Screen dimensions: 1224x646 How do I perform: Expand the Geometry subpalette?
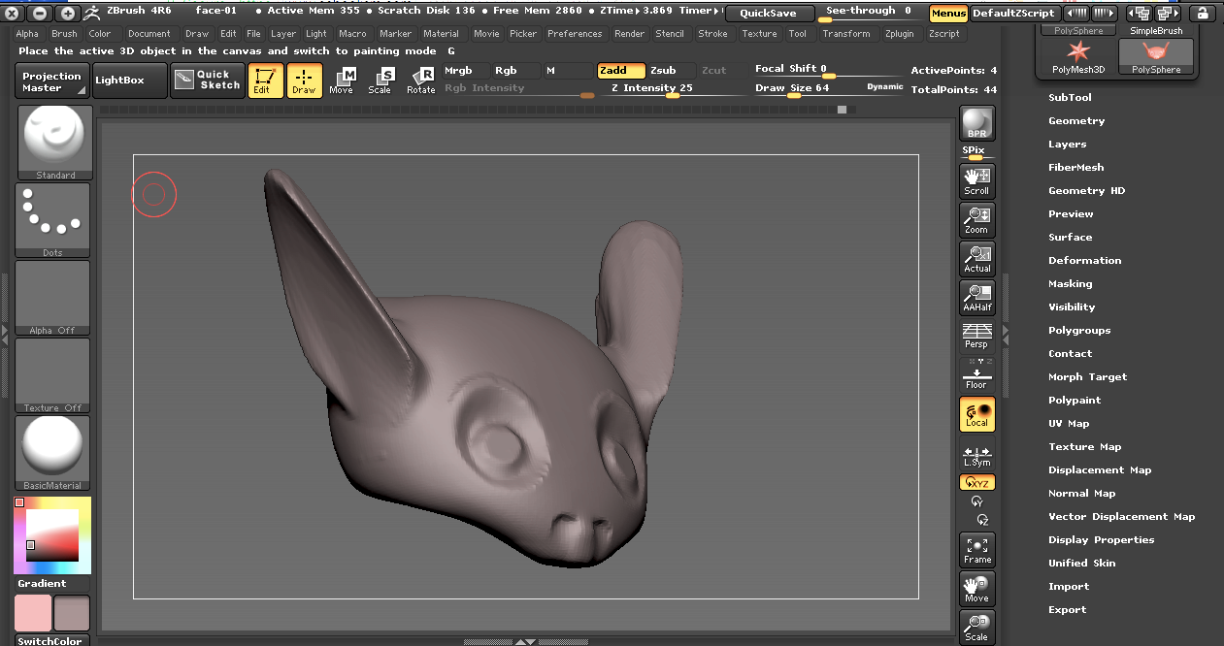1076,121
